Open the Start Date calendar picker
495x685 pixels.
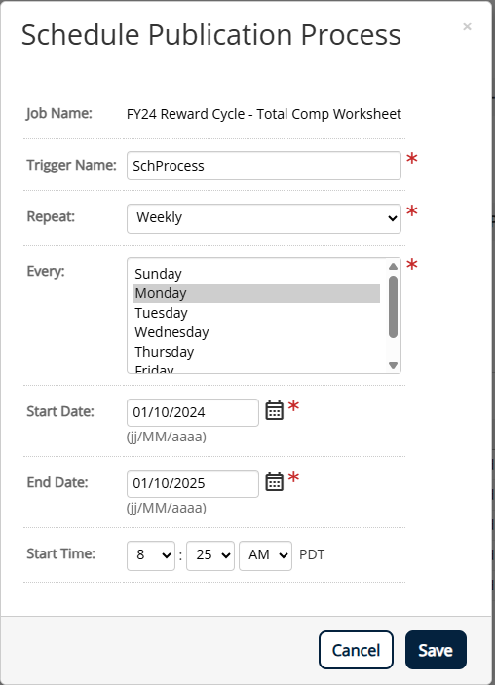[275, 410]
